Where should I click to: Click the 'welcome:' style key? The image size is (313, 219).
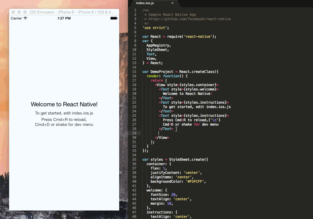pos(155,190)
